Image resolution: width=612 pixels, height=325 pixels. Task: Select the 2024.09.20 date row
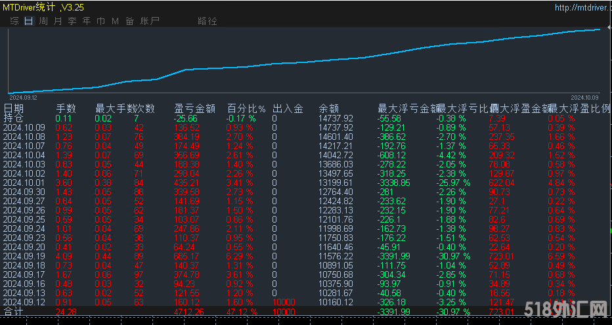pos(24,247)
